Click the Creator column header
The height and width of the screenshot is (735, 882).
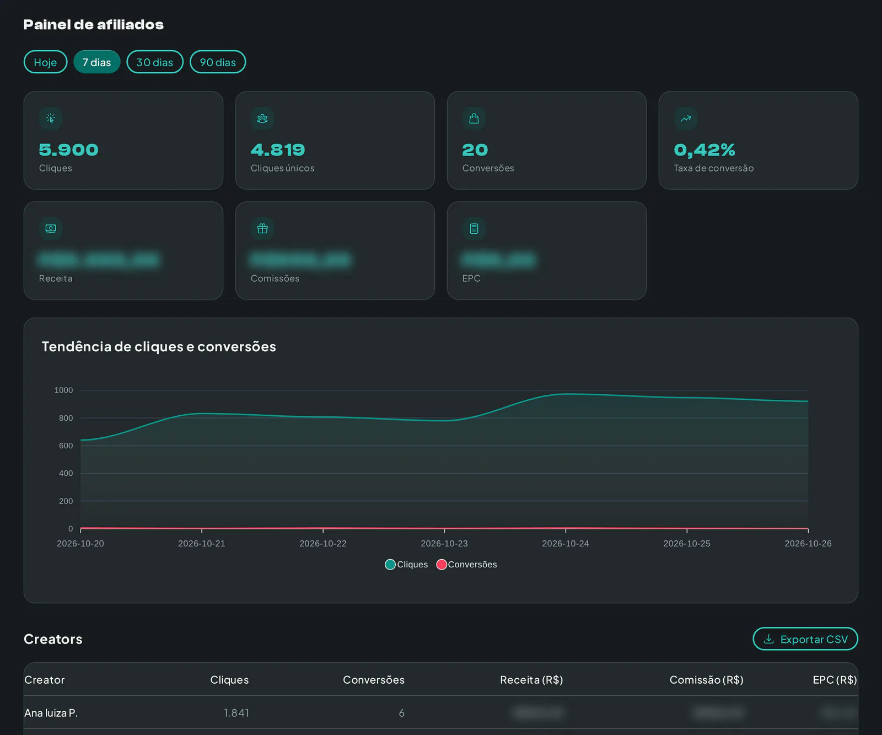point(45,680)
